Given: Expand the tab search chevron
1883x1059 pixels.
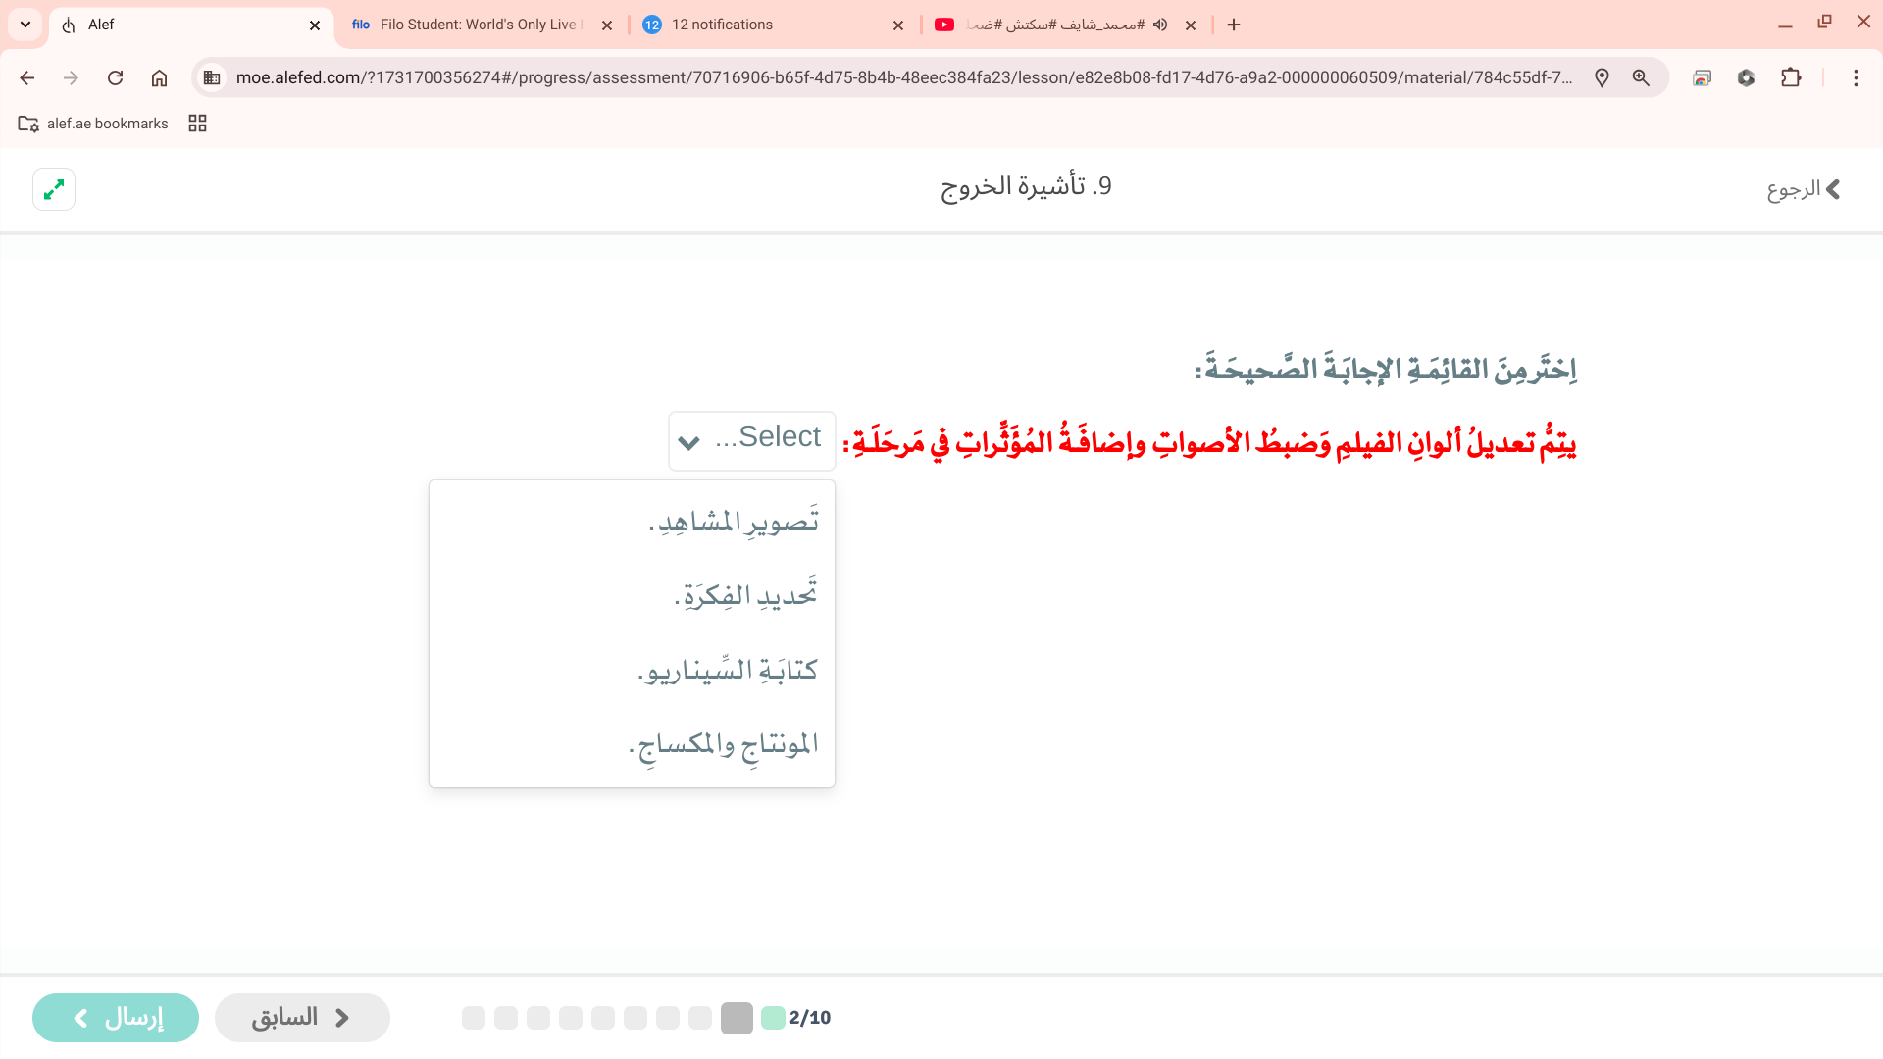Looking at the screenshot, I should pos(25,25).
